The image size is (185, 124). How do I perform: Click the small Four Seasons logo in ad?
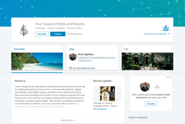click(x=157, y=87)
